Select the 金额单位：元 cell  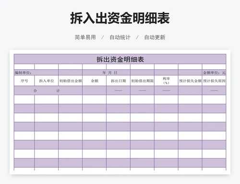click(214, 73)
